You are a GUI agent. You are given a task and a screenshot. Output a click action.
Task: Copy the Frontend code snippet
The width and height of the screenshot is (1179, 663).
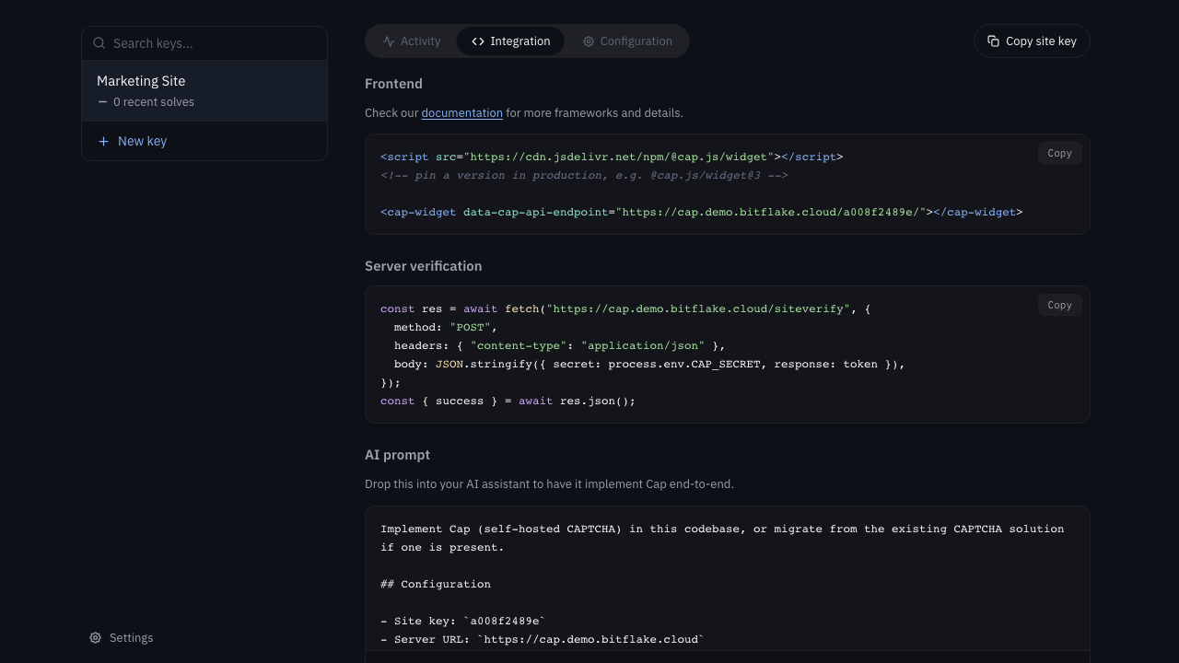tap(1059, 154)
